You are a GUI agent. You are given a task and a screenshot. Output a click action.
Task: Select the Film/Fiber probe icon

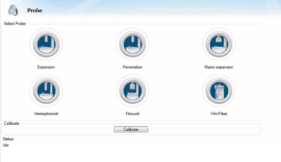coord(219,91)
